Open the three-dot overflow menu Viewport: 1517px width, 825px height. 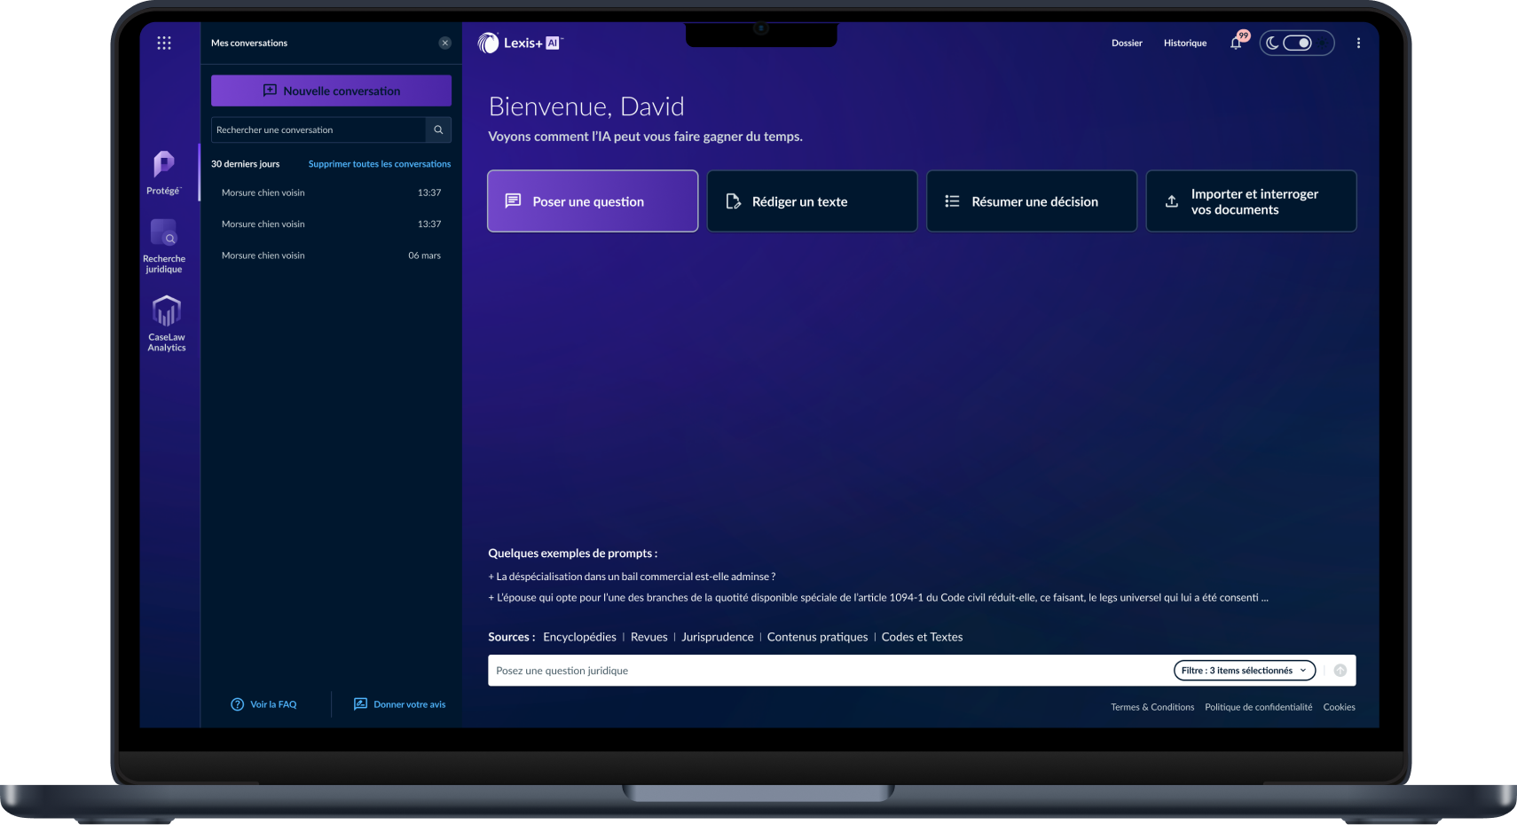(1357, 42)
